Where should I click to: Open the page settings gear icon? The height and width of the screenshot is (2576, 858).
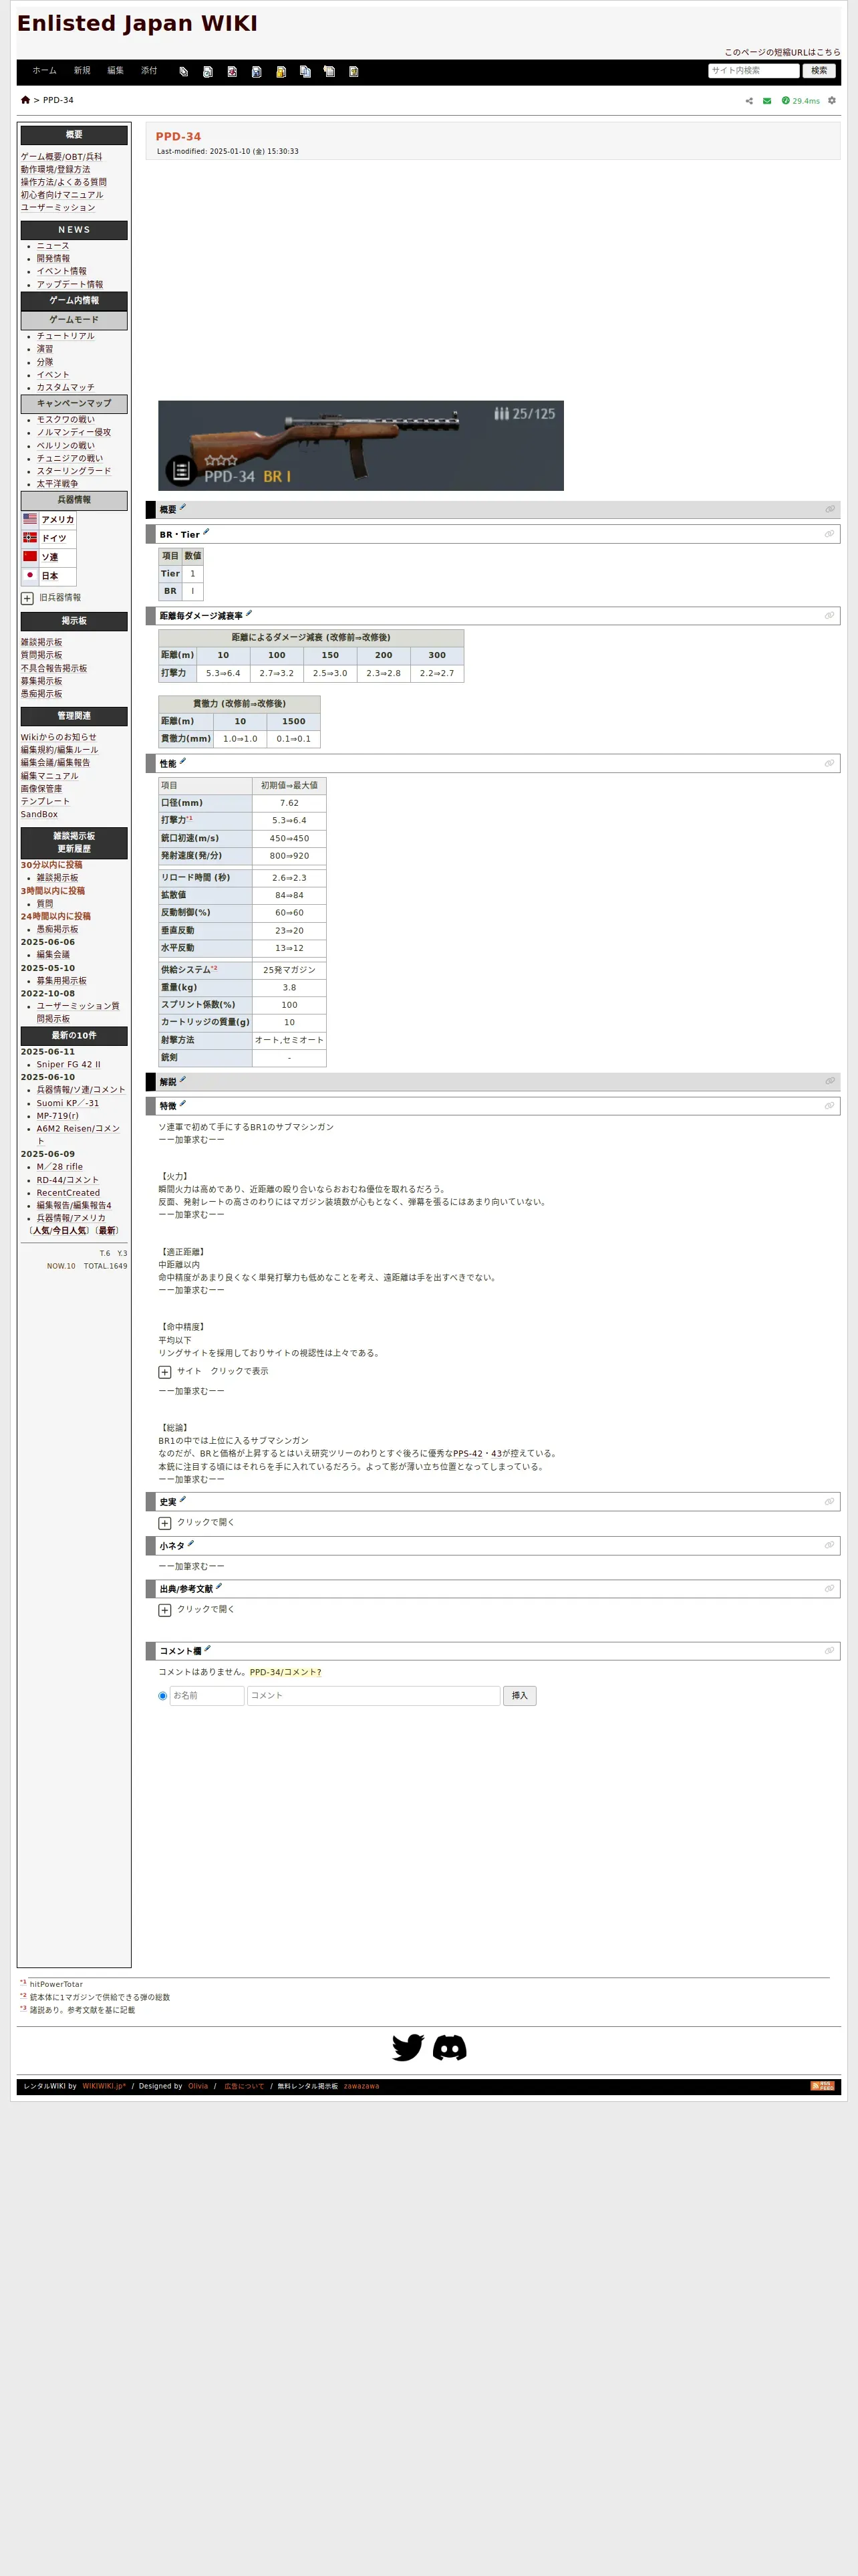coord(832,100)
